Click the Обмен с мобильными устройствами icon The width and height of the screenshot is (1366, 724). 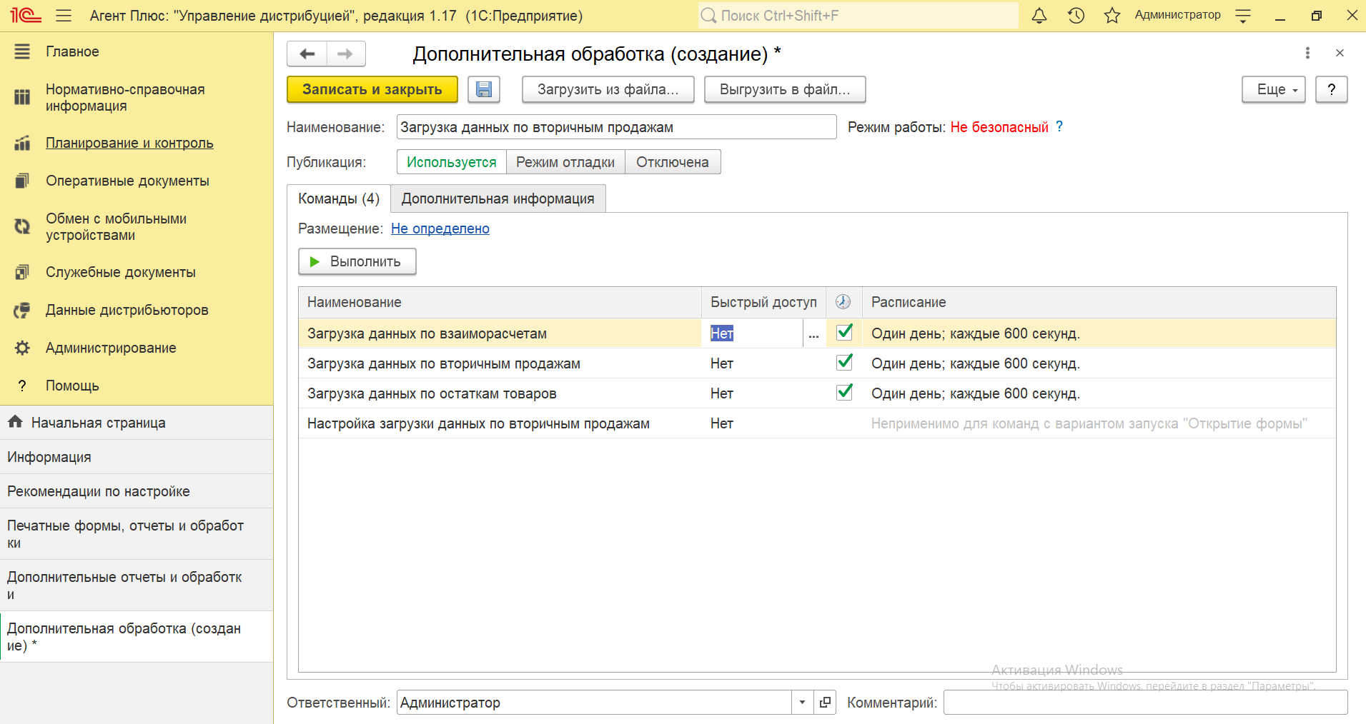[x=22, y=226]
